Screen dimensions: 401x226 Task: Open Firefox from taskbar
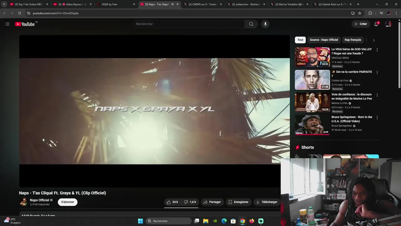coord(252,221)
